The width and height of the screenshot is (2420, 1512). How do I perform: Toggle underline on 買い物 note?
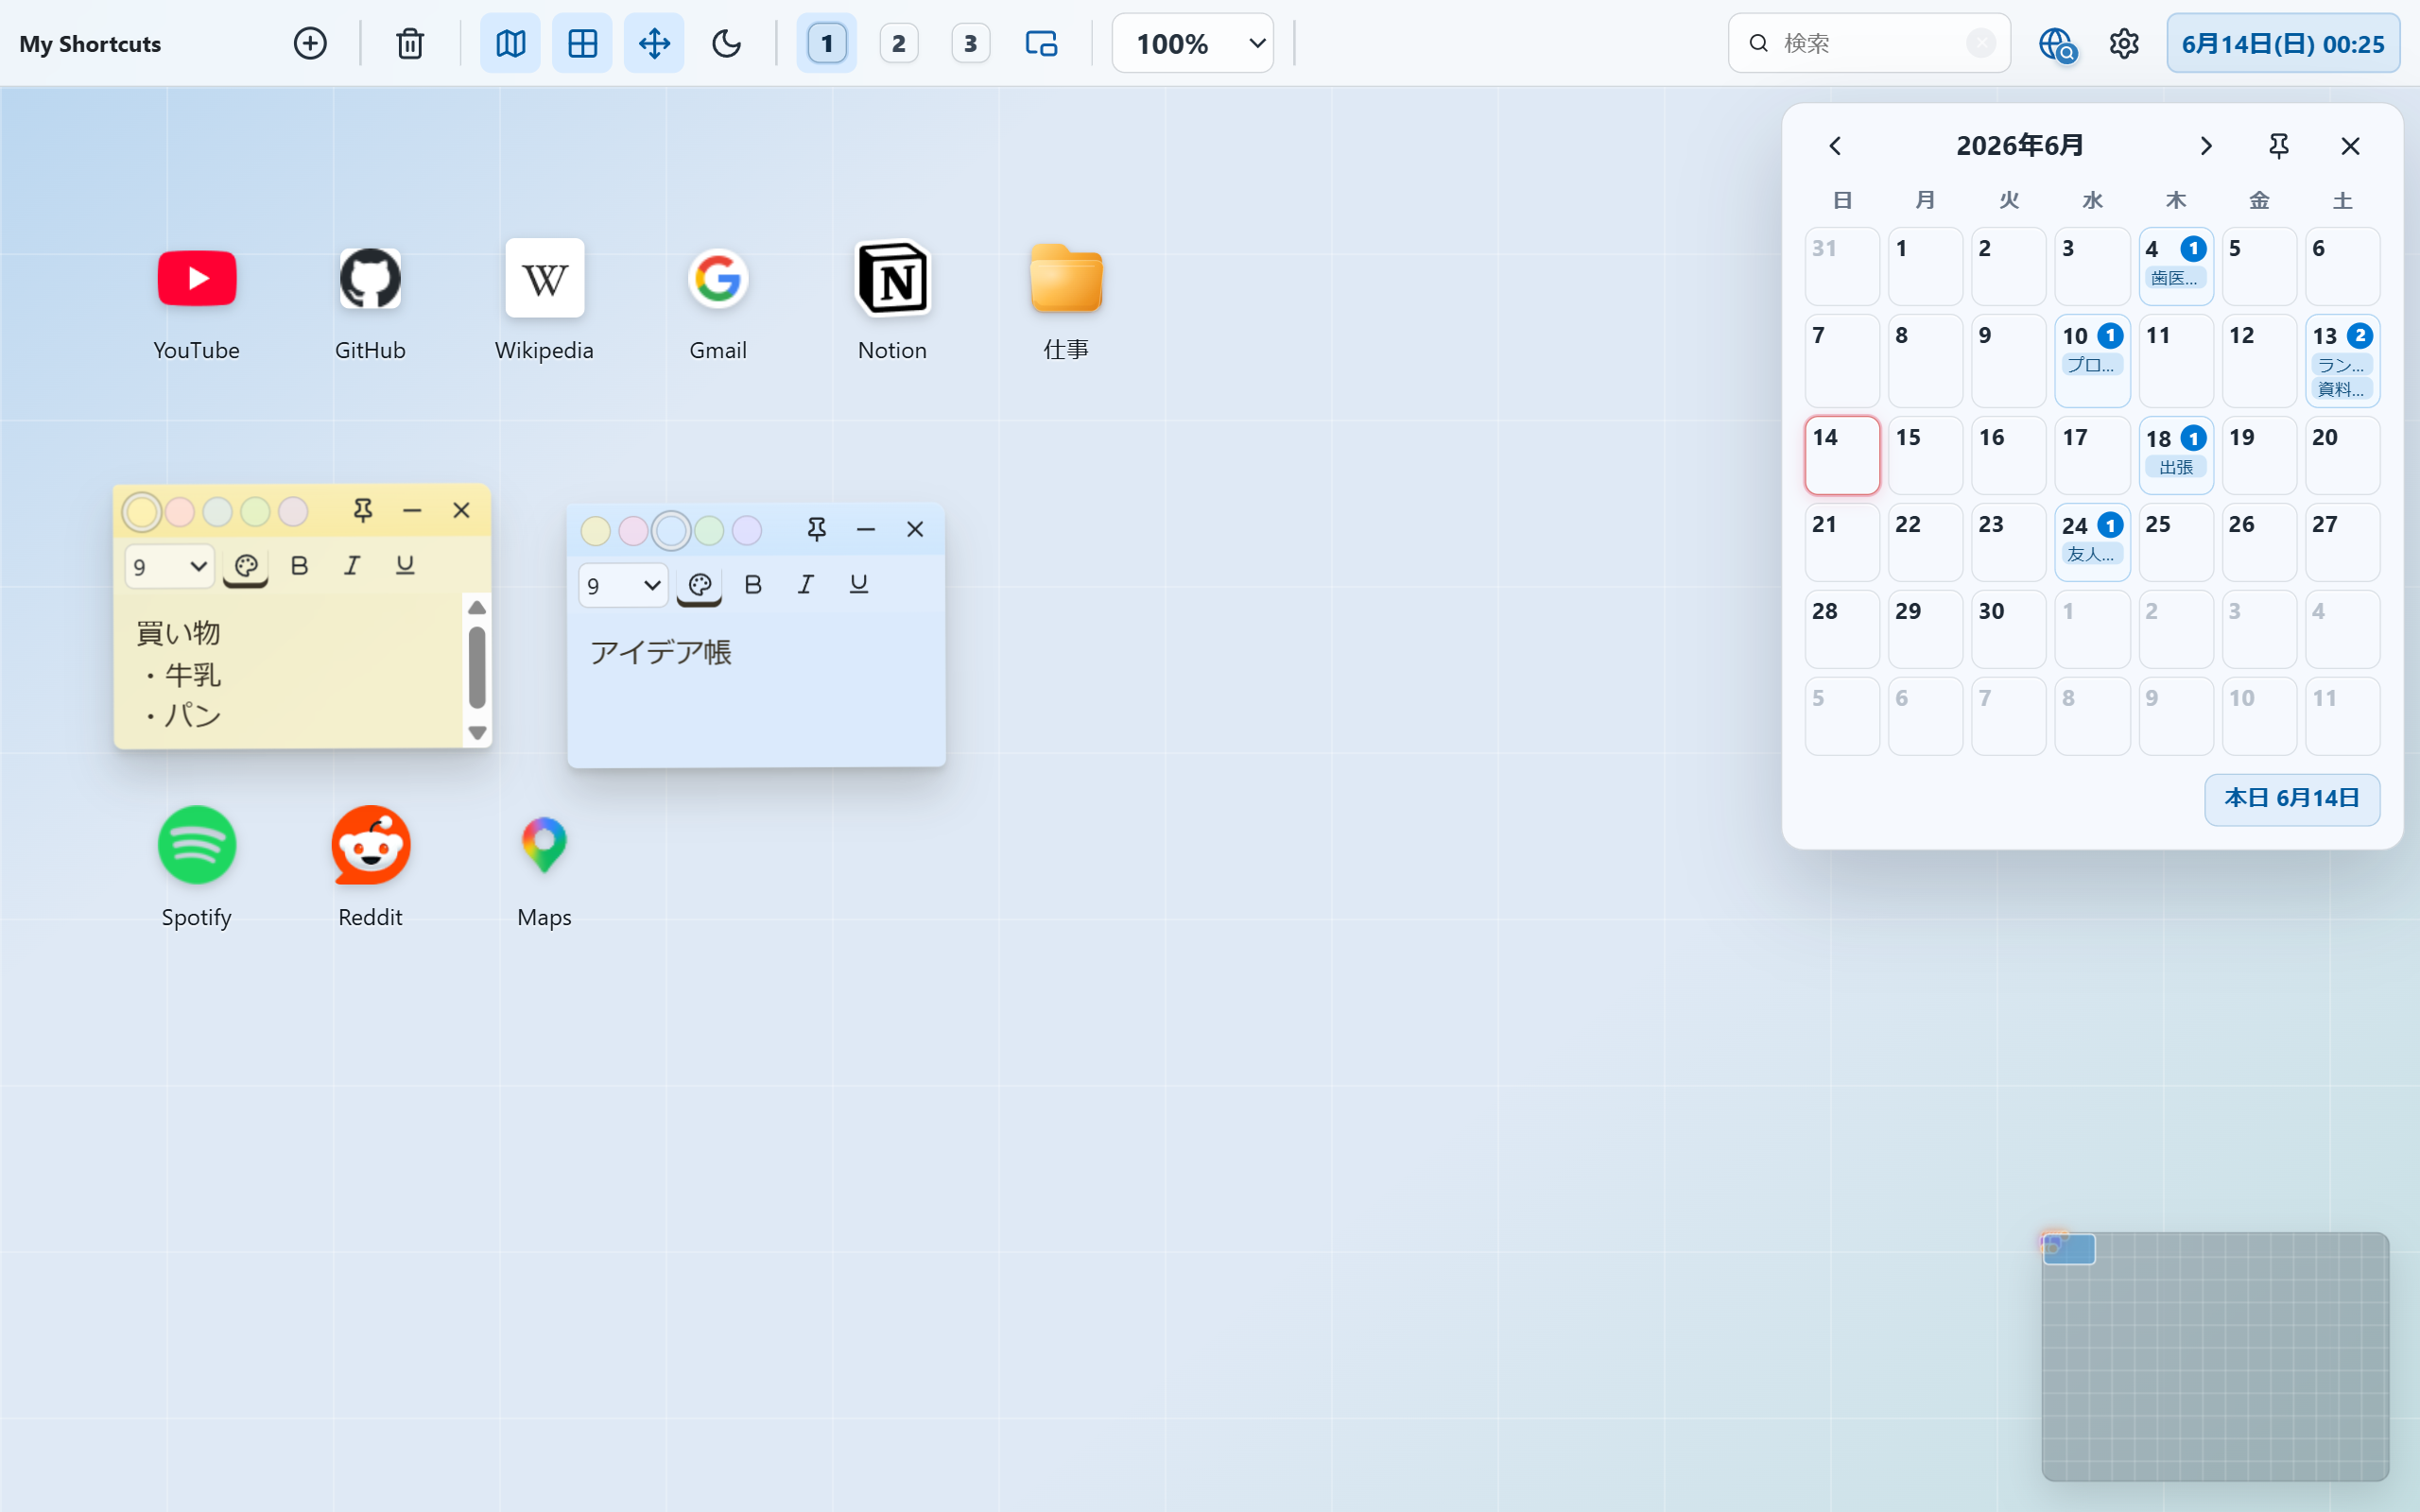click(x=405, y=566)
